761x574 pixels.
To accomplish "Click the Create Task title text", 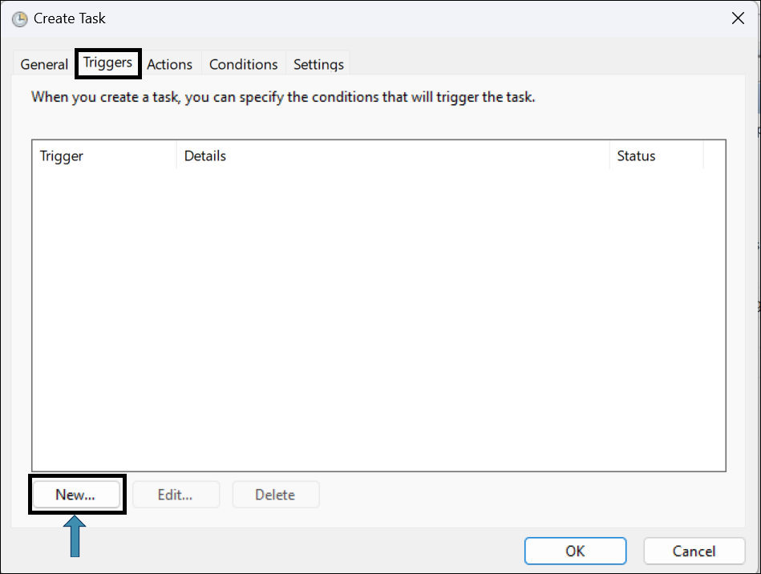I will 70,18.
